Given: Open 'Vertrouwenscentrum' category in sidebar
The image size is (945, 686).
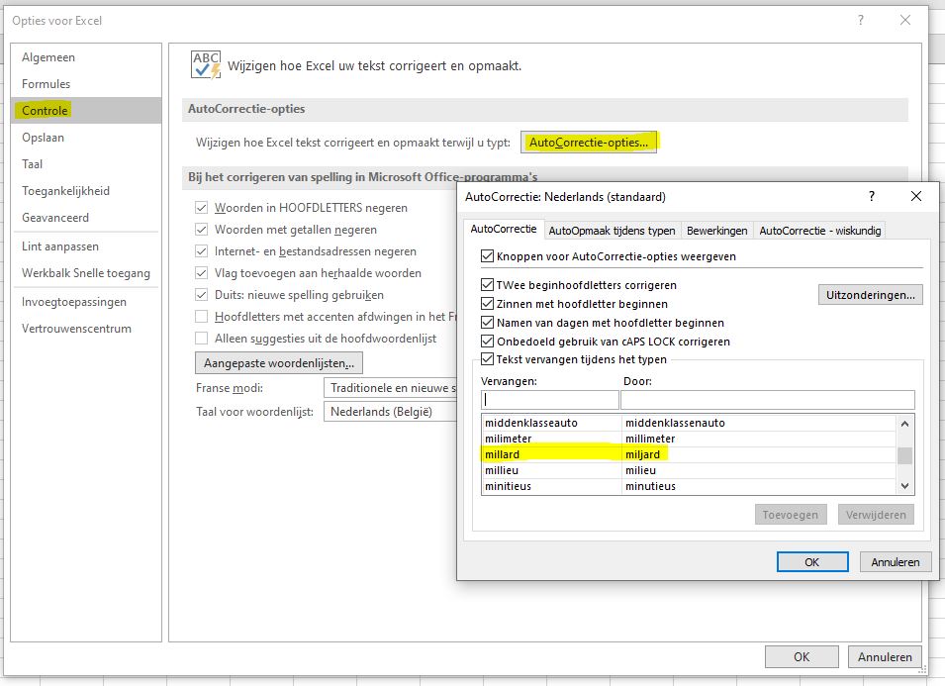Looking at the screenshot, I should [x=76, y=329].
